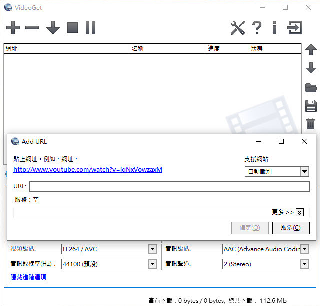Close the Add URL dialog

click(304, 141)
